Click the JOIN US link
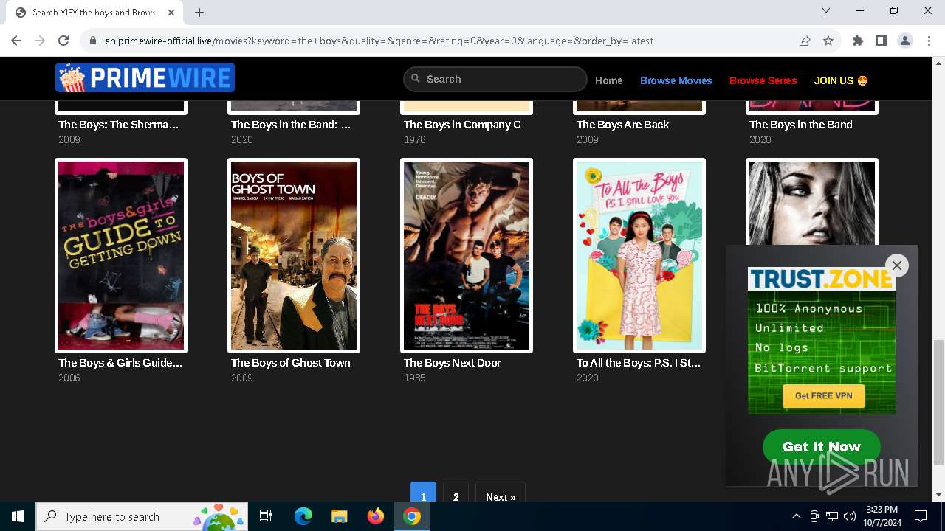 841,80
